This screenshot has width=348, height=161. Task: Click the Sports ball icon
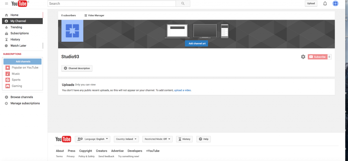point(8,80)
